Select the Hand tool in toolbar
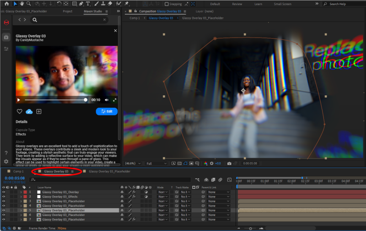Viewport: 366px width, 231px height. tap(22, 4)
